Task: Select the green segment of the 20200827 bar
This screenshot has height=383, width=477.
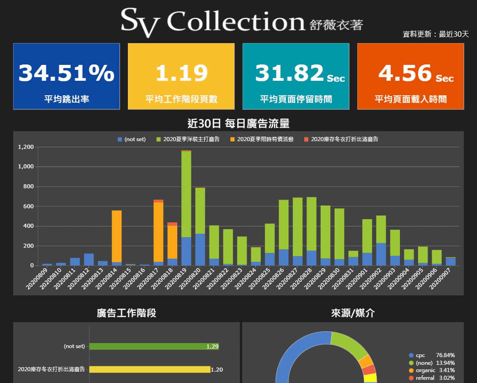Action: pos(297,227)
